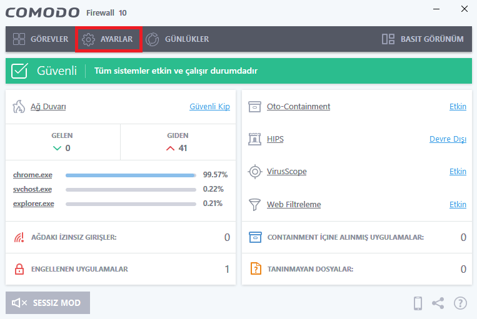Open the GÖREVLER tasks tab

coord(41,39)
